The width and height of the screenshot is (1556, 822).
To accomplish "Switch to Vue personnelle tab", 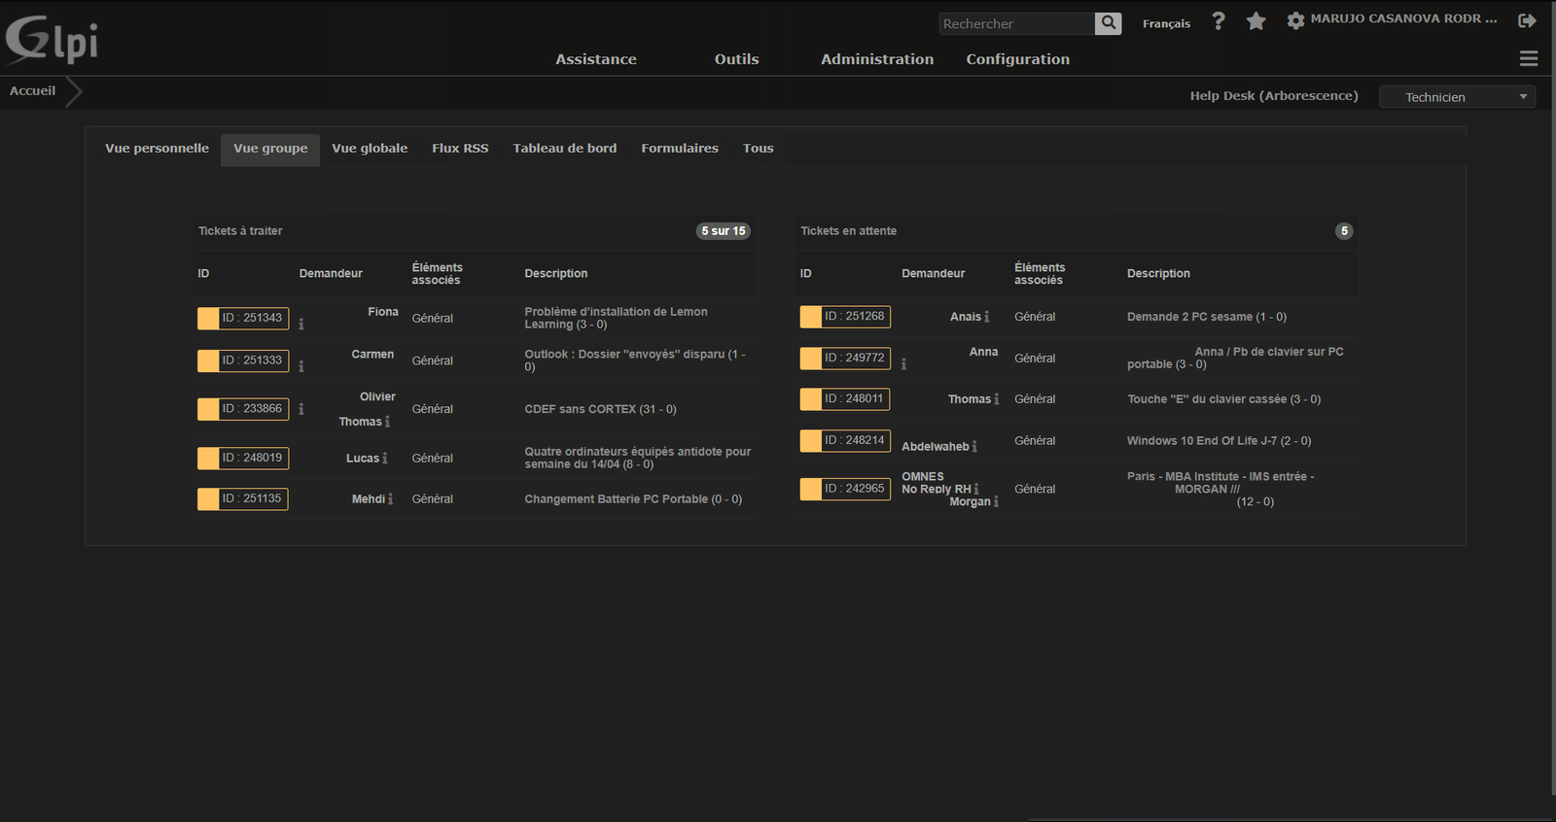I will (157, 149).
